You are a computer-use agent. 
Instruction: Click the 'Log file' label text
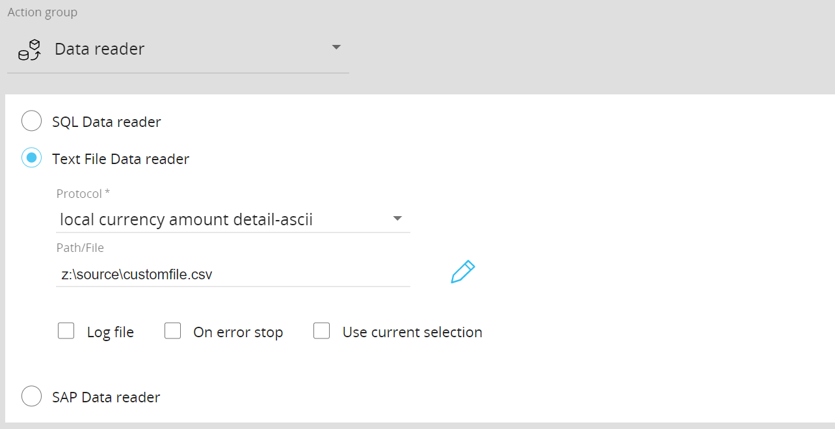(111, 332)
